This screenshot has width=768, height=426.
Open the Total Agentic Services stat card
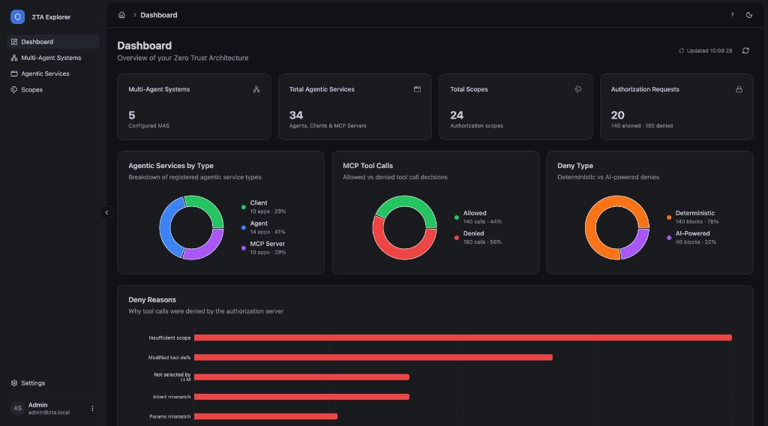point(355,106)
